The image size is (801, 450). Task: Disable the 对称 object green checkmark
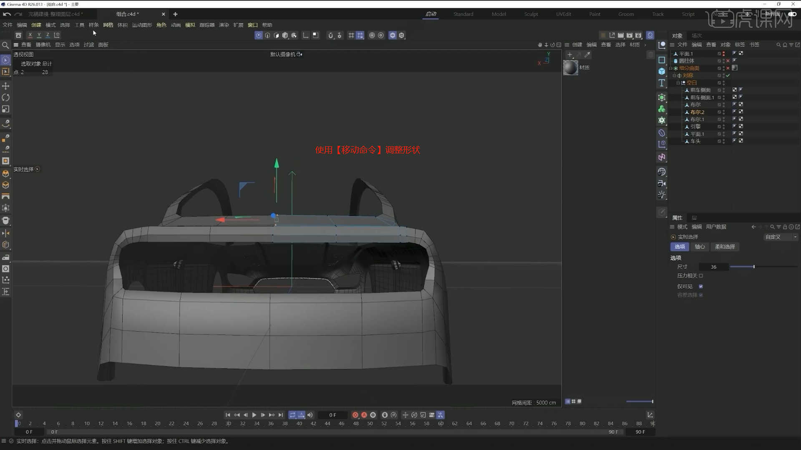pos(728,75)
